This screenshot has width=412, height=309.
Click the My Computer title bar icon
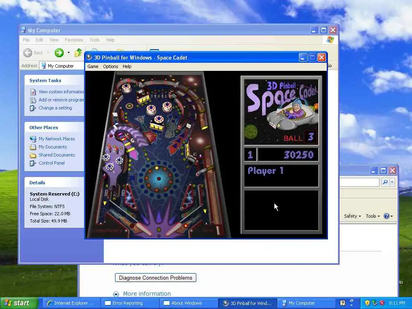coord(23,30)
